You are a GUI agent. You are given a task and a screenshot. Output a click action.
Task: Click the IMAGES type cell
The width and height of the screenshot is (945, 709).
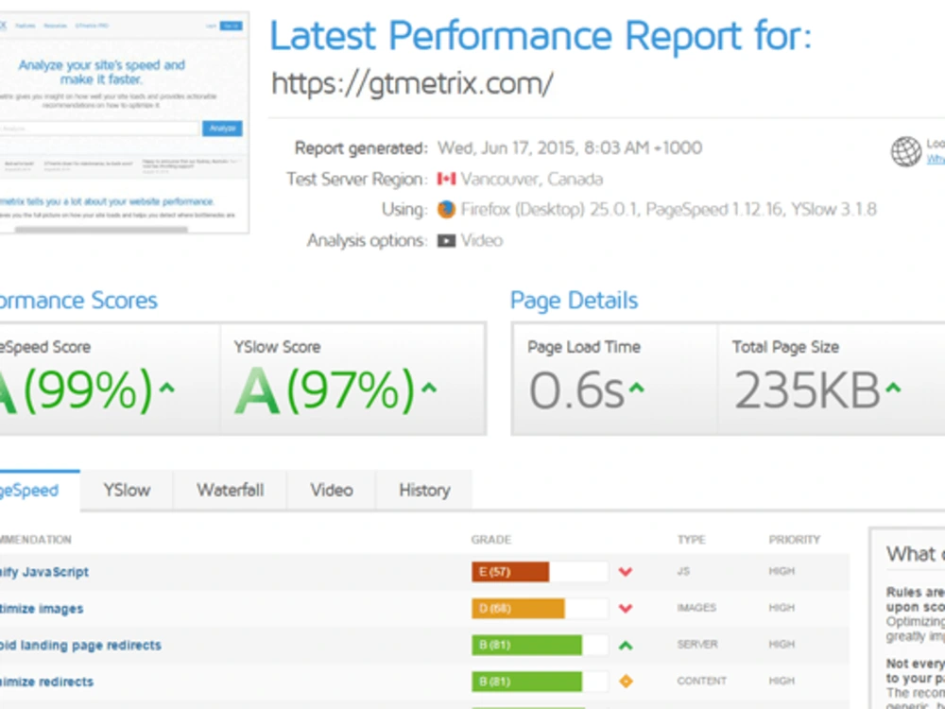click(x=696, y=607)
